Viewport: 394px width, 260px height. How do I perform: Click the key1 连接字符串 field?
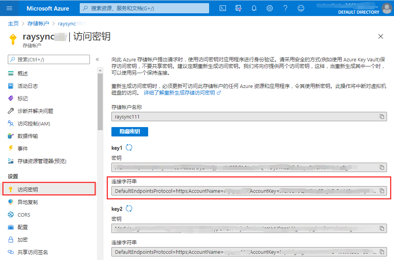pyautogui.click(x=249, y=191)
